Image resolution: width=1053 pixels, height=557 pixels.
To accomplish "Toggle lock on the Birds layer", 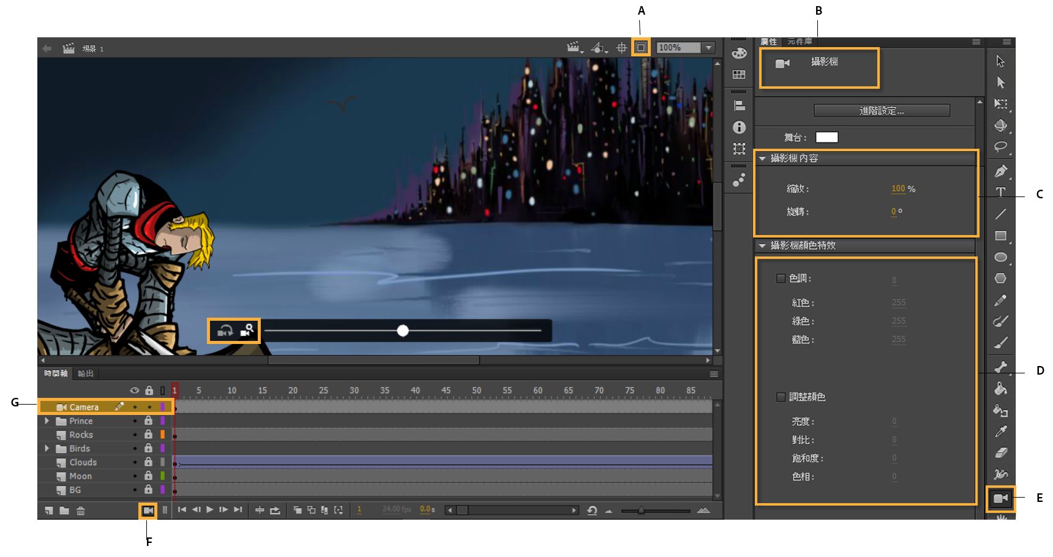I will (148, 448).
